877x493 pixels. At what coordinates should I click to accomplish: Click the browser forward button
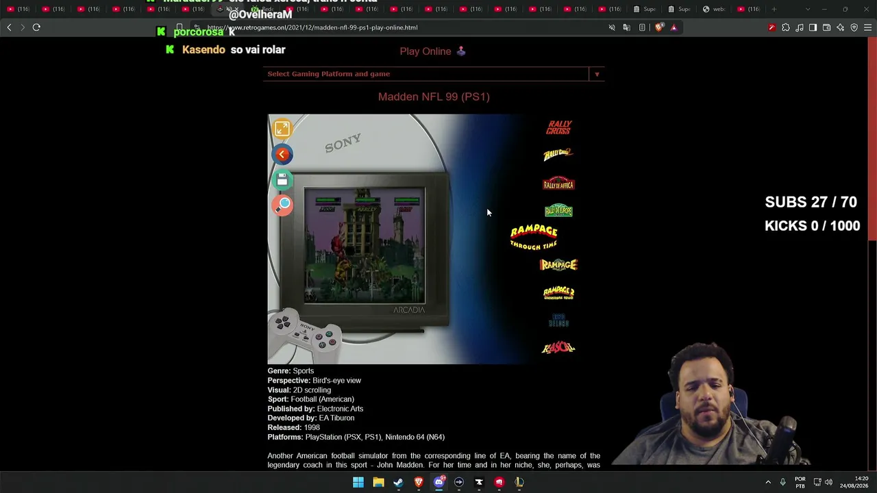click(x=23, y=27)
